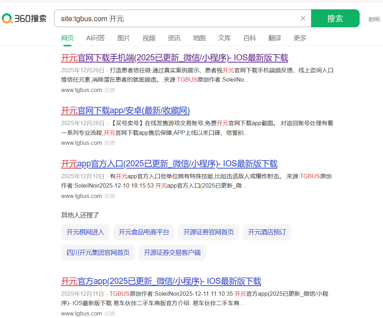
Task: Expand the 更多 menu
Action: coord(300,38)
